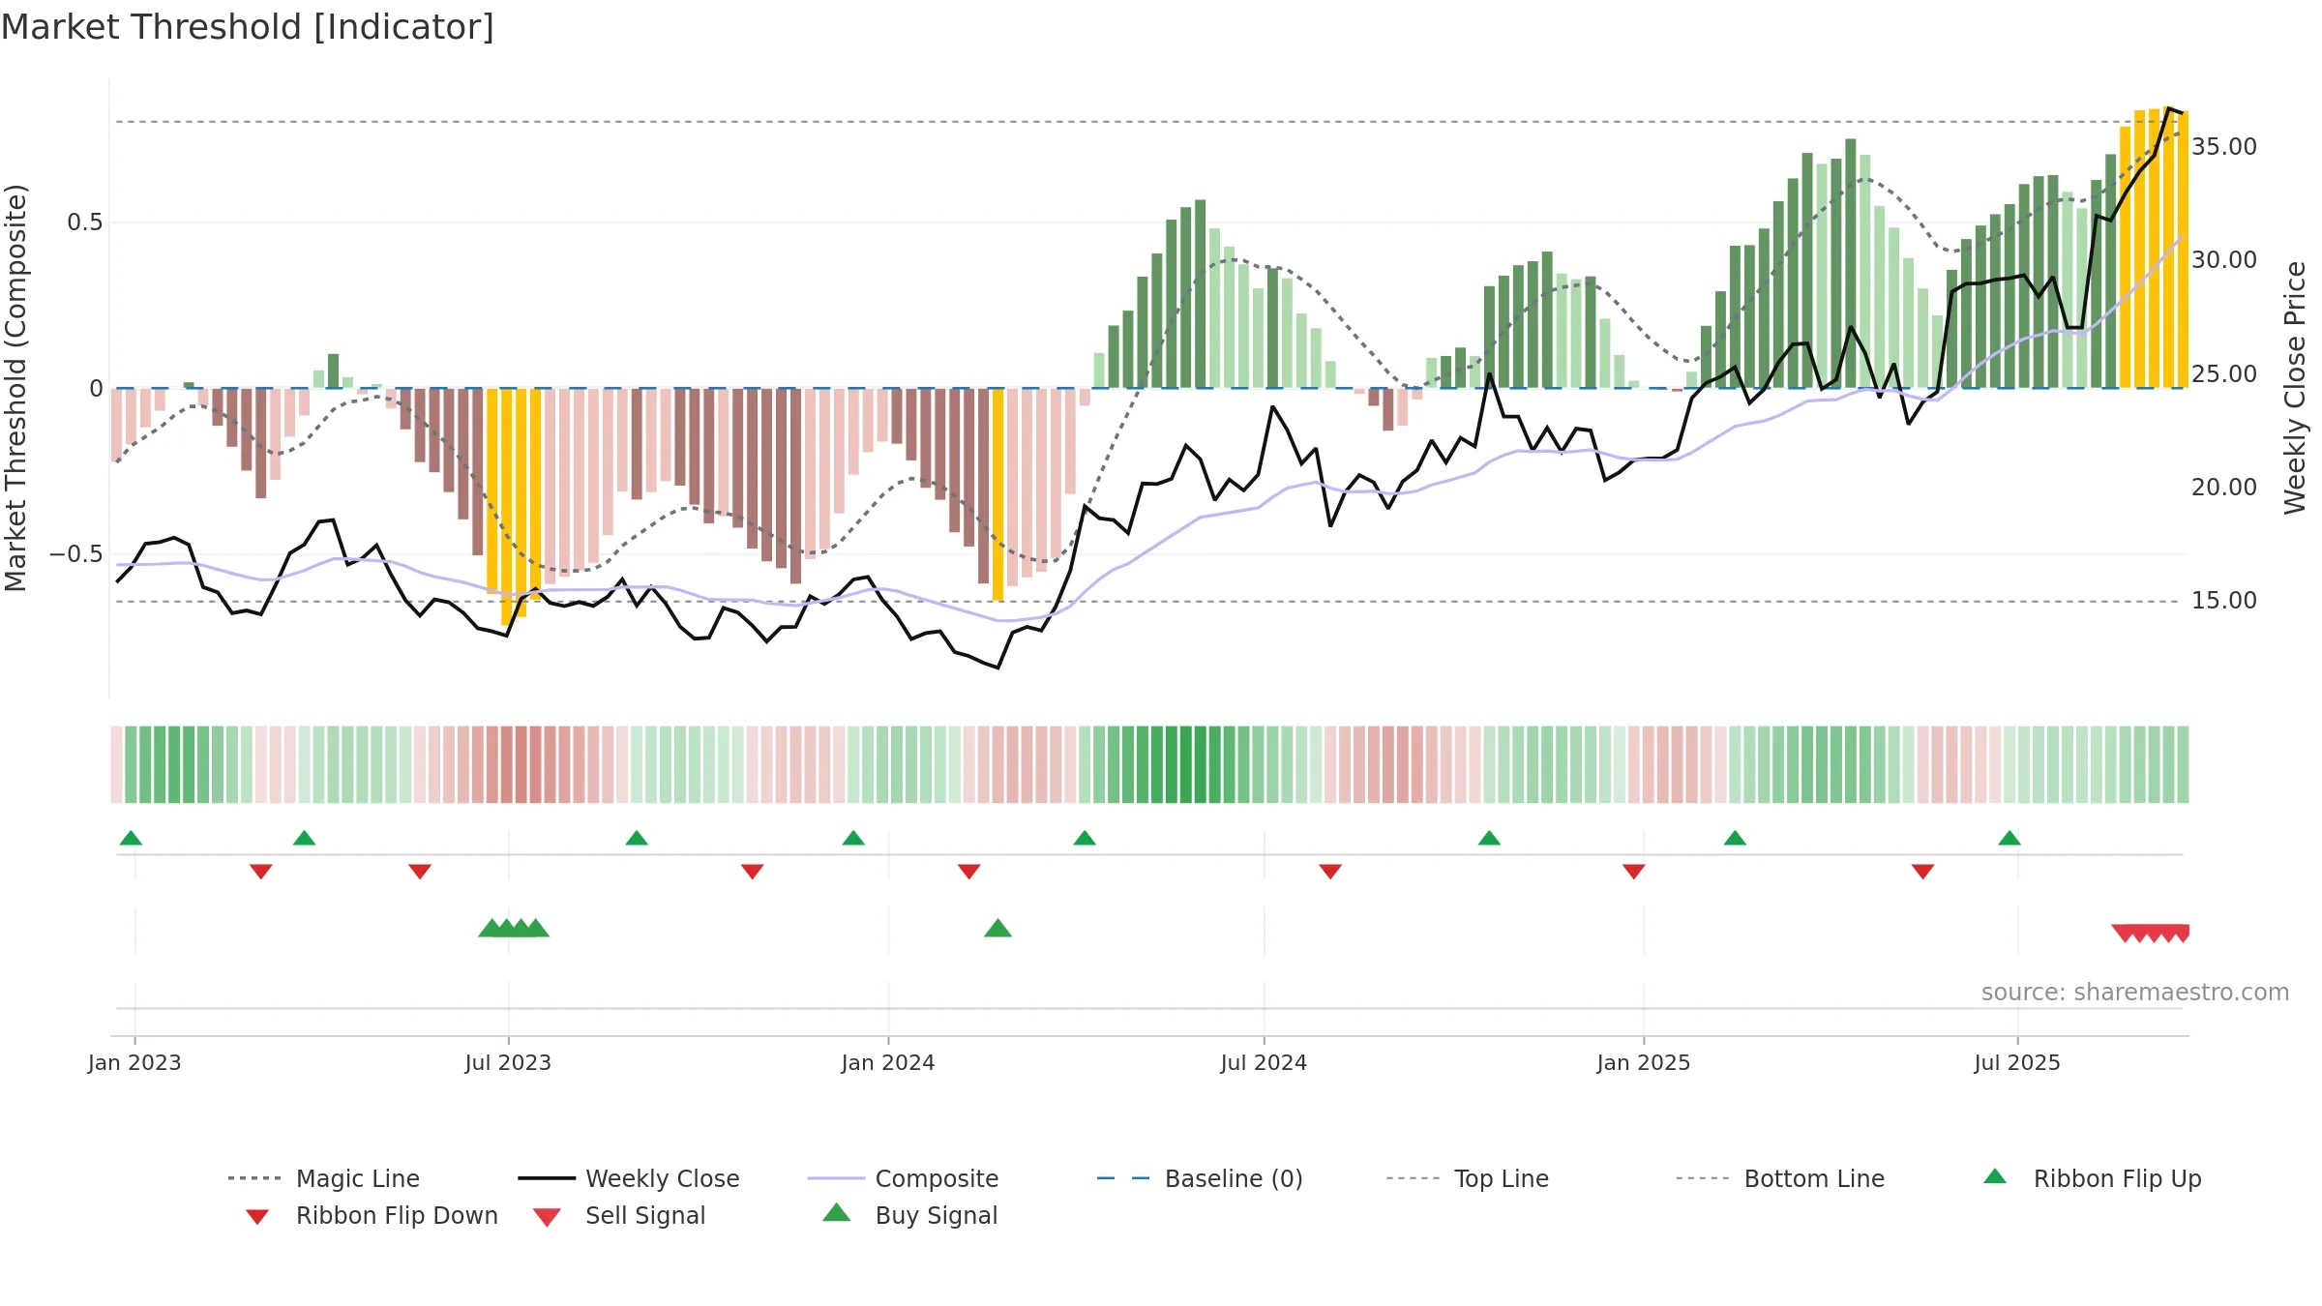Viewport: 2322px width, 1306px height.
Task: Click the 25.00 price axis label
Action: 2224,373
